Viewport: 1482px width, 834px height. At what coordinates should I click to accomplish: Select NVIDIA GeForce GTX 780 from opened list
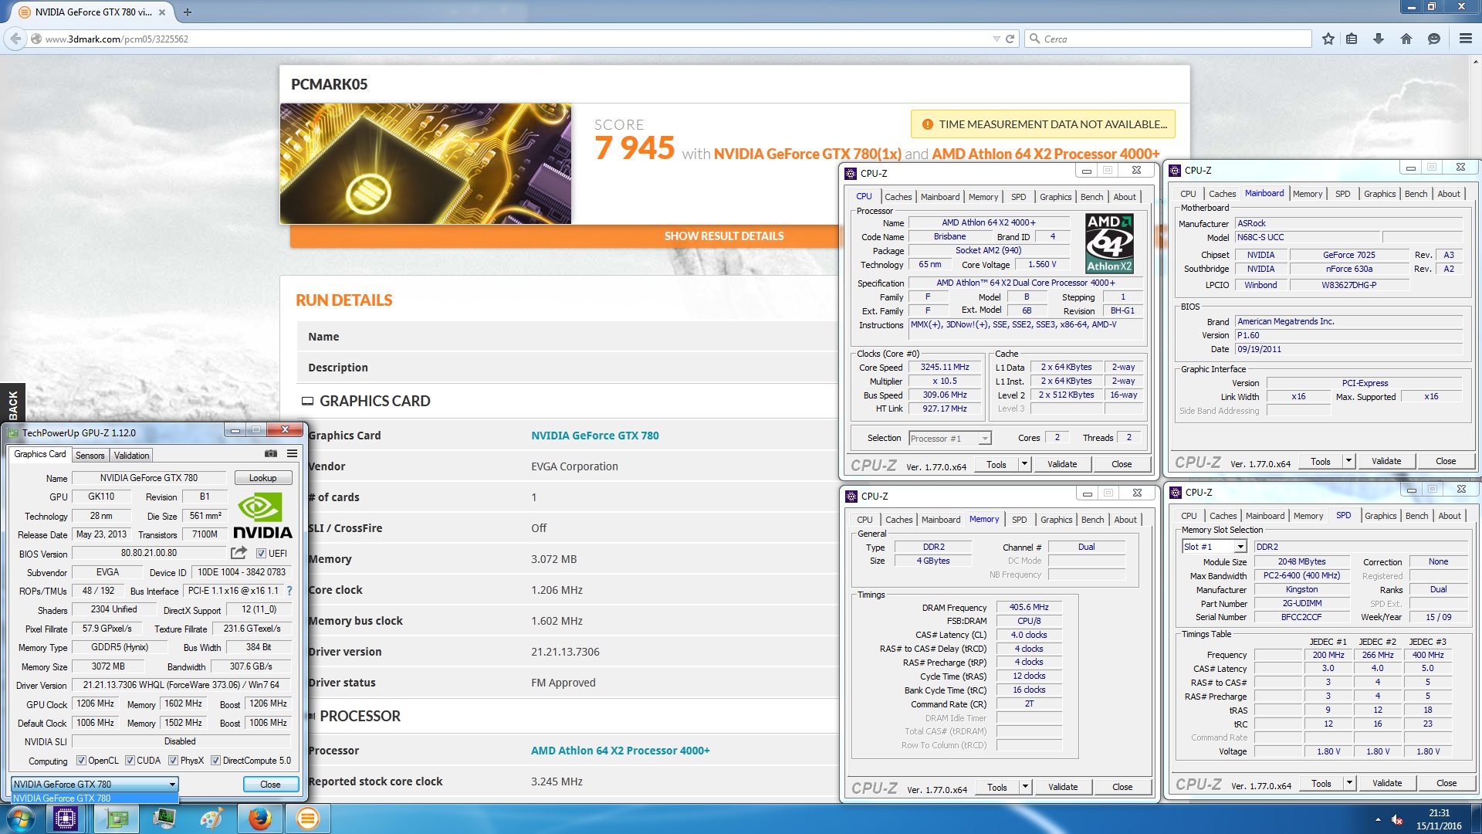click(94, 798)
